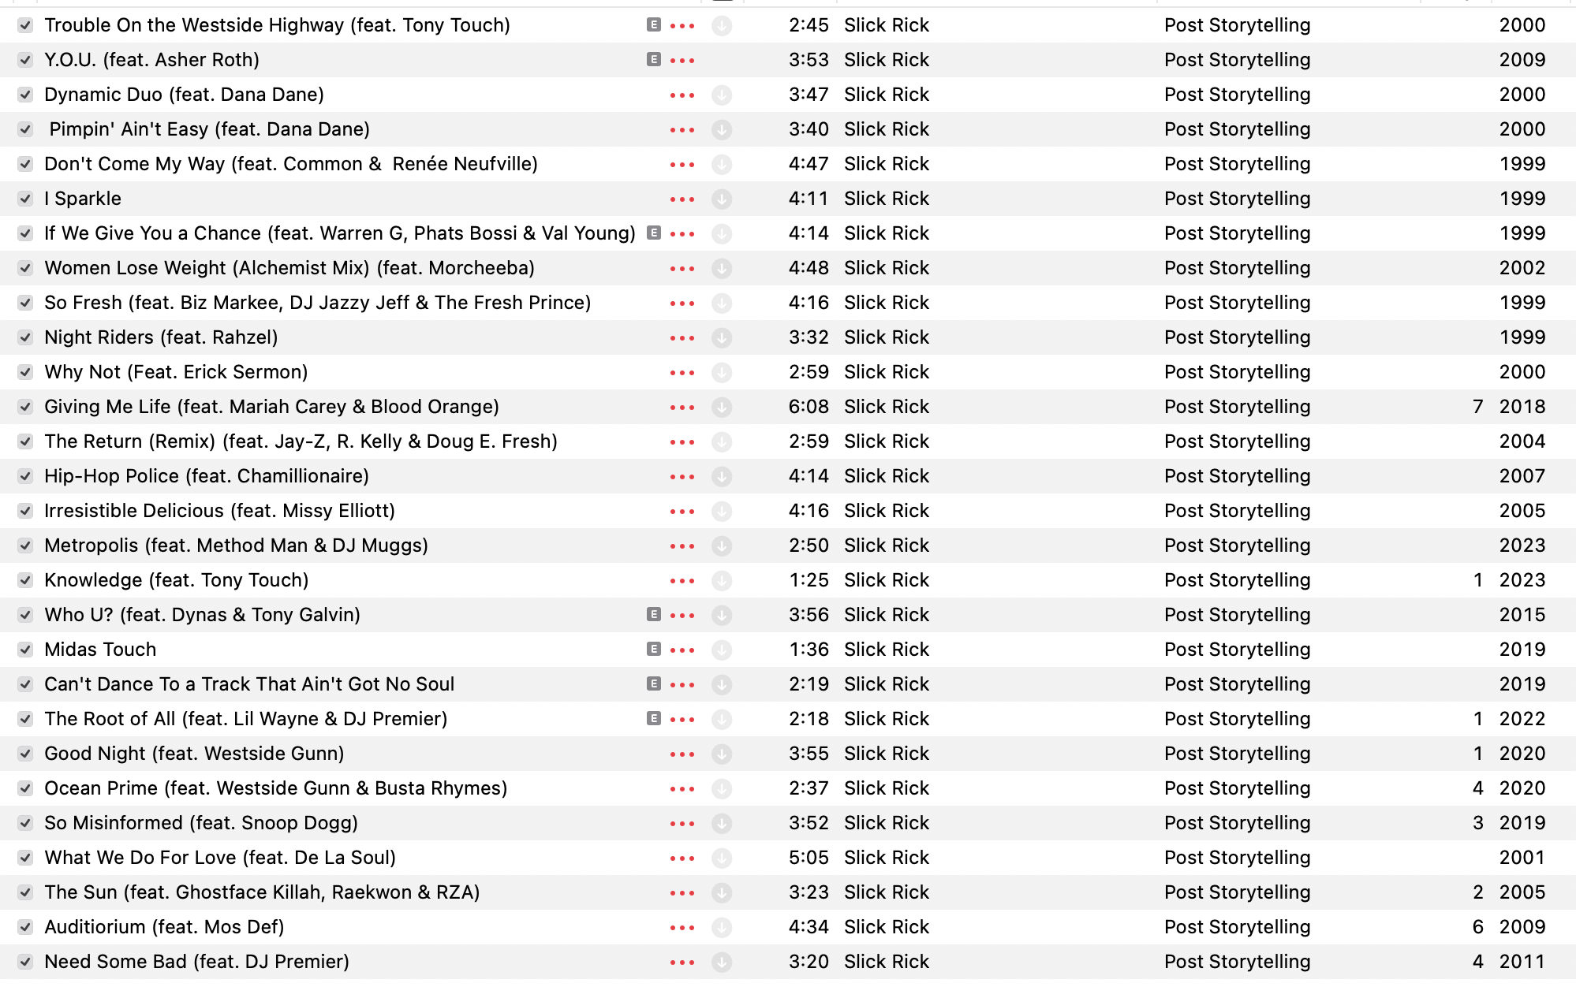Toggle the checkbox for Women Lose Weight
The image size is (1576, 998).
(25, 268)
